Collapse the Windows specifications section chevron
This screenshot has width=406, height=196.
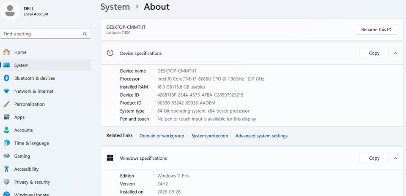(x=395, y=158)
